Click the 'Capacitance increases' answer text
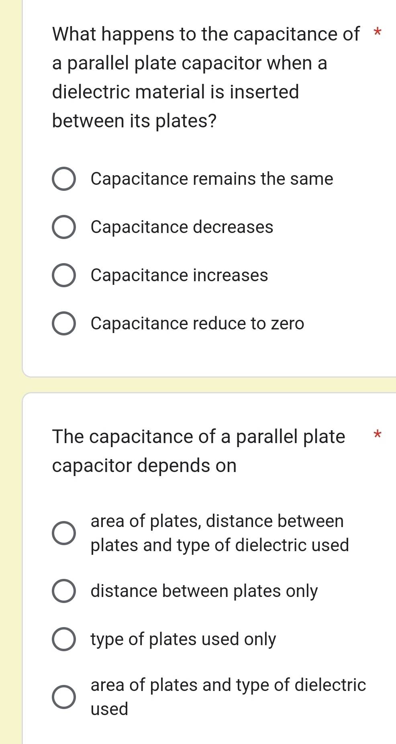 pos(179,275)
